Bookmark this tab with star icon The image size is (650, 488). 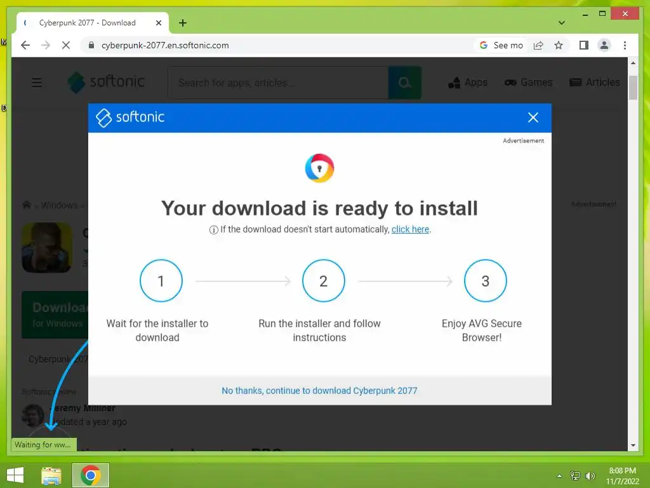pos(559,45)
